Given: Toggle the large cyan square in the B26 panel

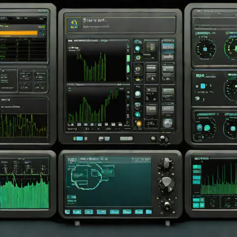Looking at the screenshot, I should [x=203, y=86].
